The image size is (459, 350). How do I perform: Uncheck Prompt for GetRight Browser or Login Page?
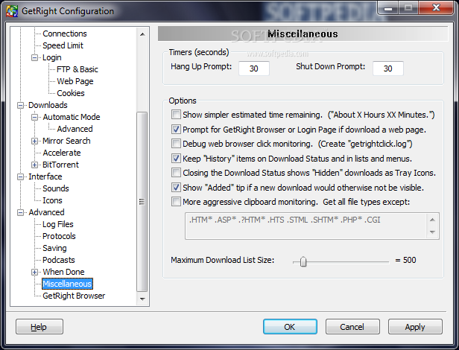(x=176, y=129)
